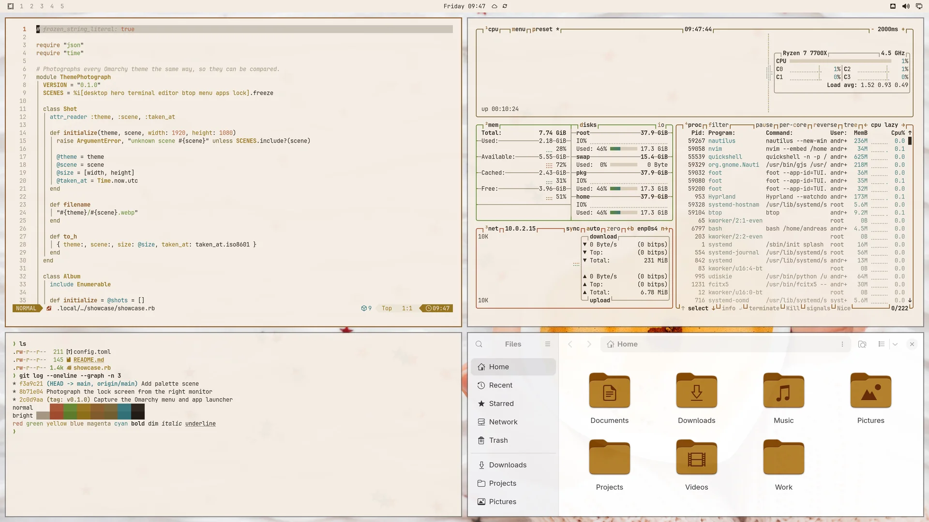Click README.md in terminal ls output

(89, 360)
